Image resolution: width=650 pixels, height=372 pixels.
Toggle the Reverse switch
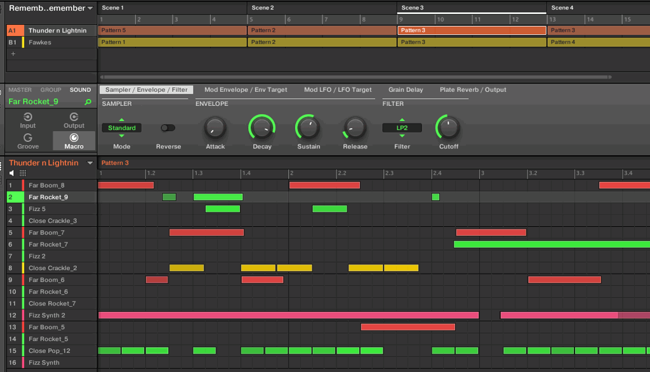[168, 128]
